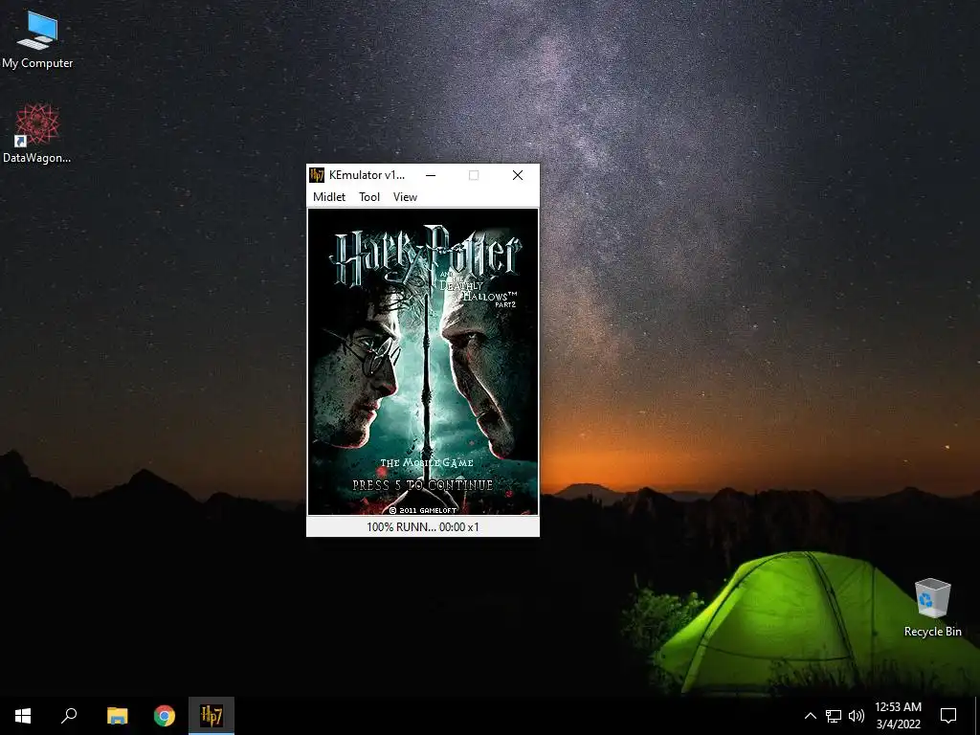Click 'PRESS 5 TO CONTINUE' text in game
Viewport: 980px width, 735px height.
tap(422, 485)
